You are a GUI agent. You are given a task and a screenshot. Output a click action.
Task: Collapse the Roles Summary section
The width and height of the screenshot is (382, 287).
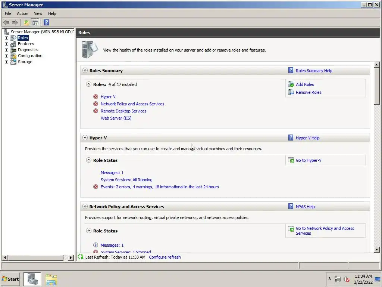(x=85, y=70)
